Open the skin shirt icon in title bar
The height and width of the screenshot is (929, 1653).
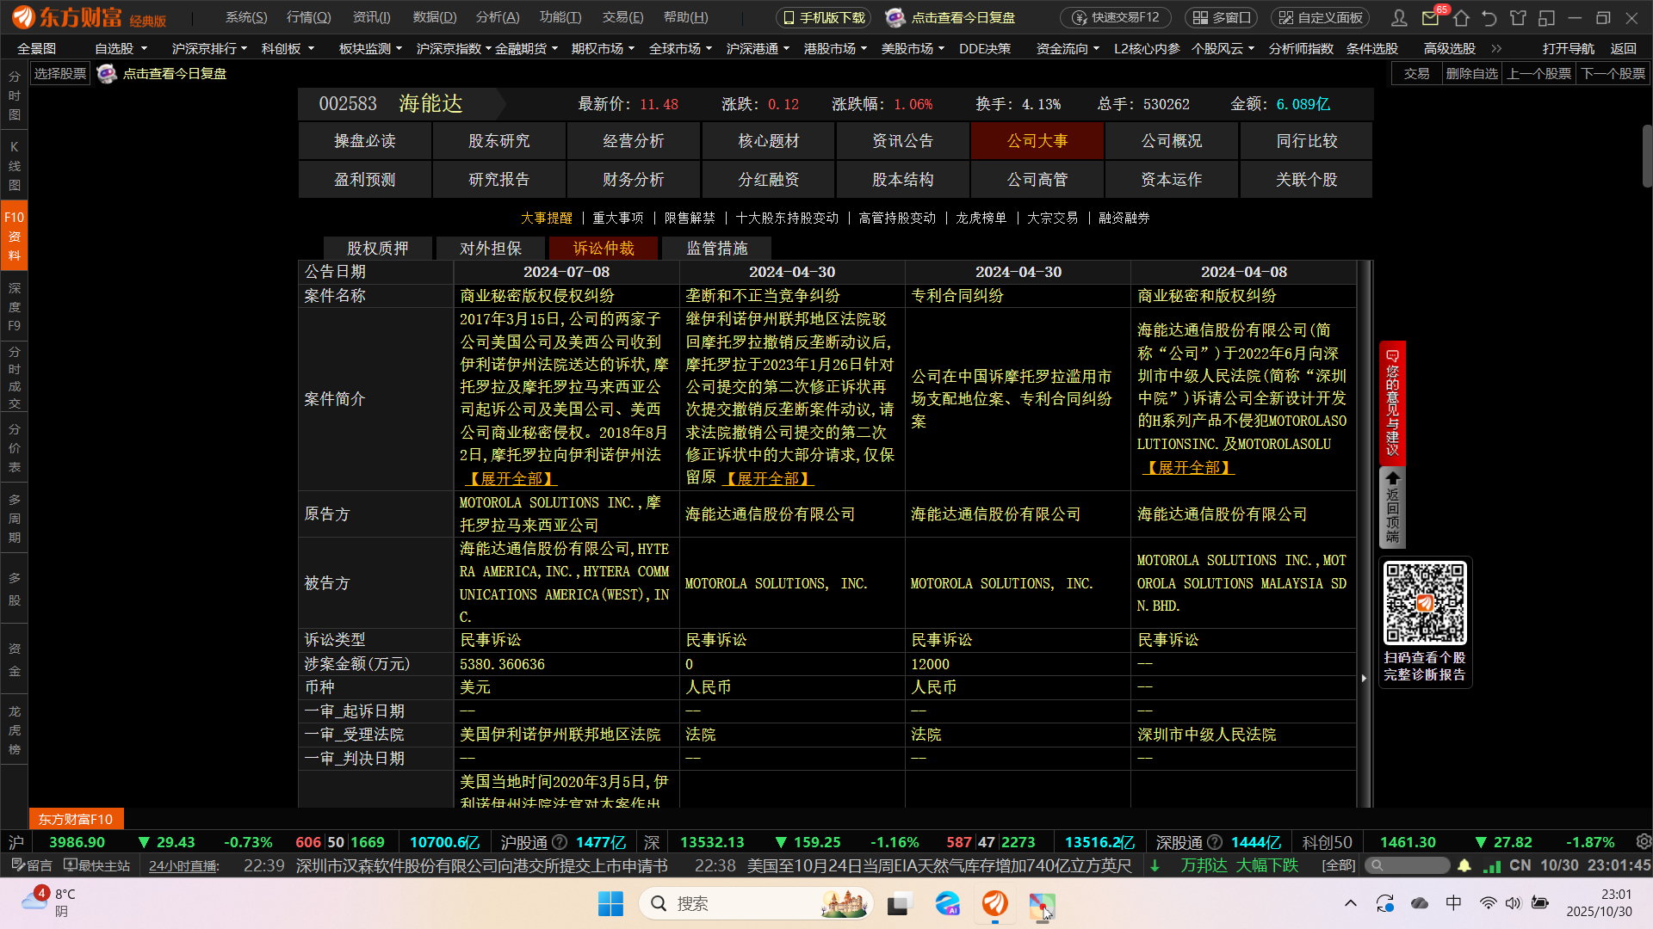[1518, 18]
